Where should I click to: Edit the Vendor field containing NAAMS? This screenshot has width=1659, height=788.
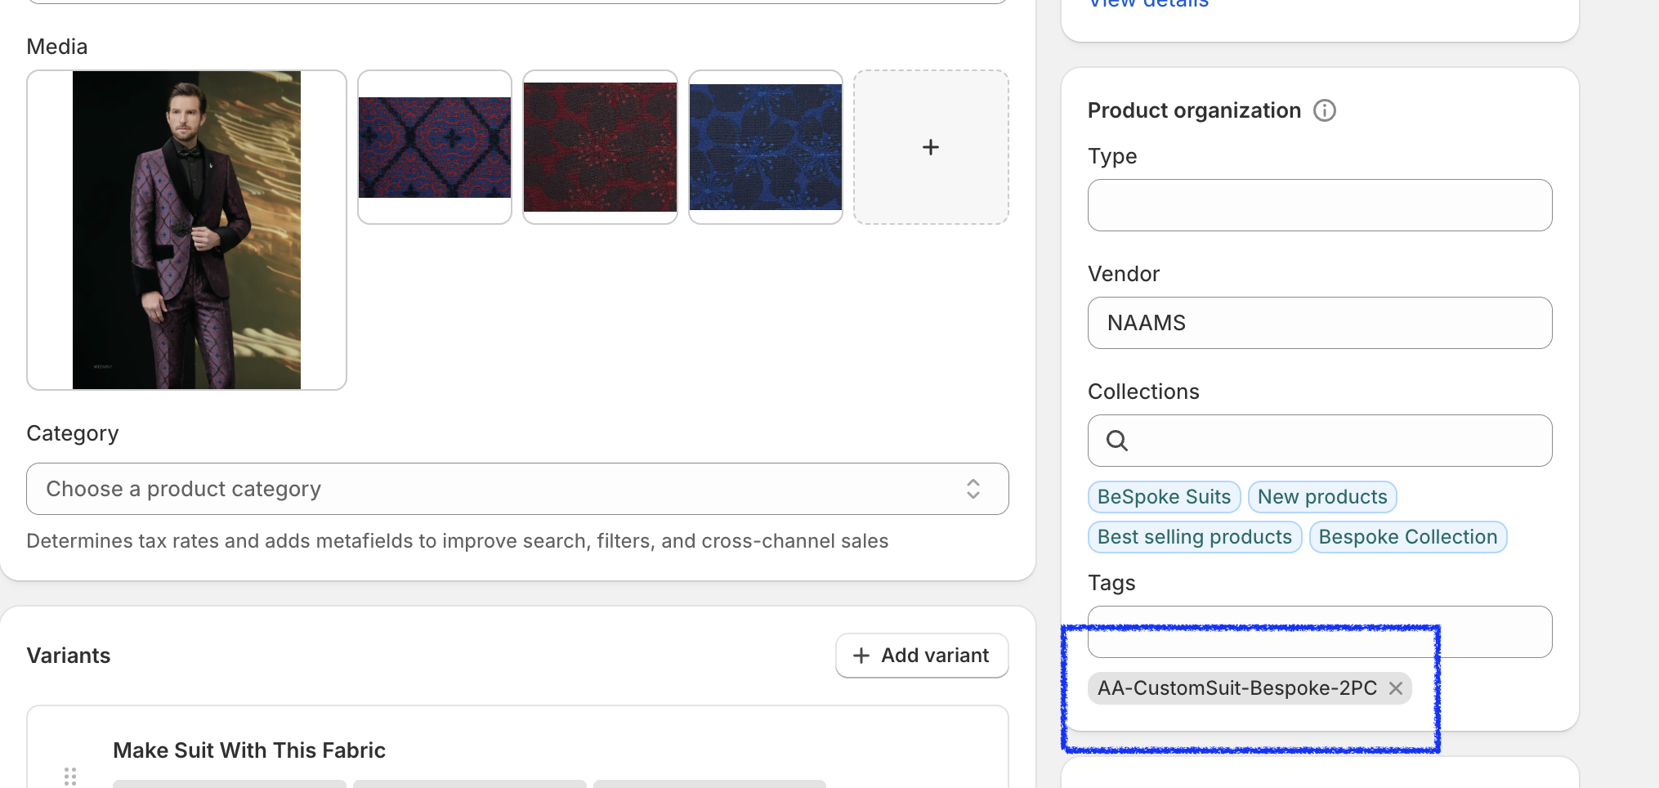(1320, 323)
